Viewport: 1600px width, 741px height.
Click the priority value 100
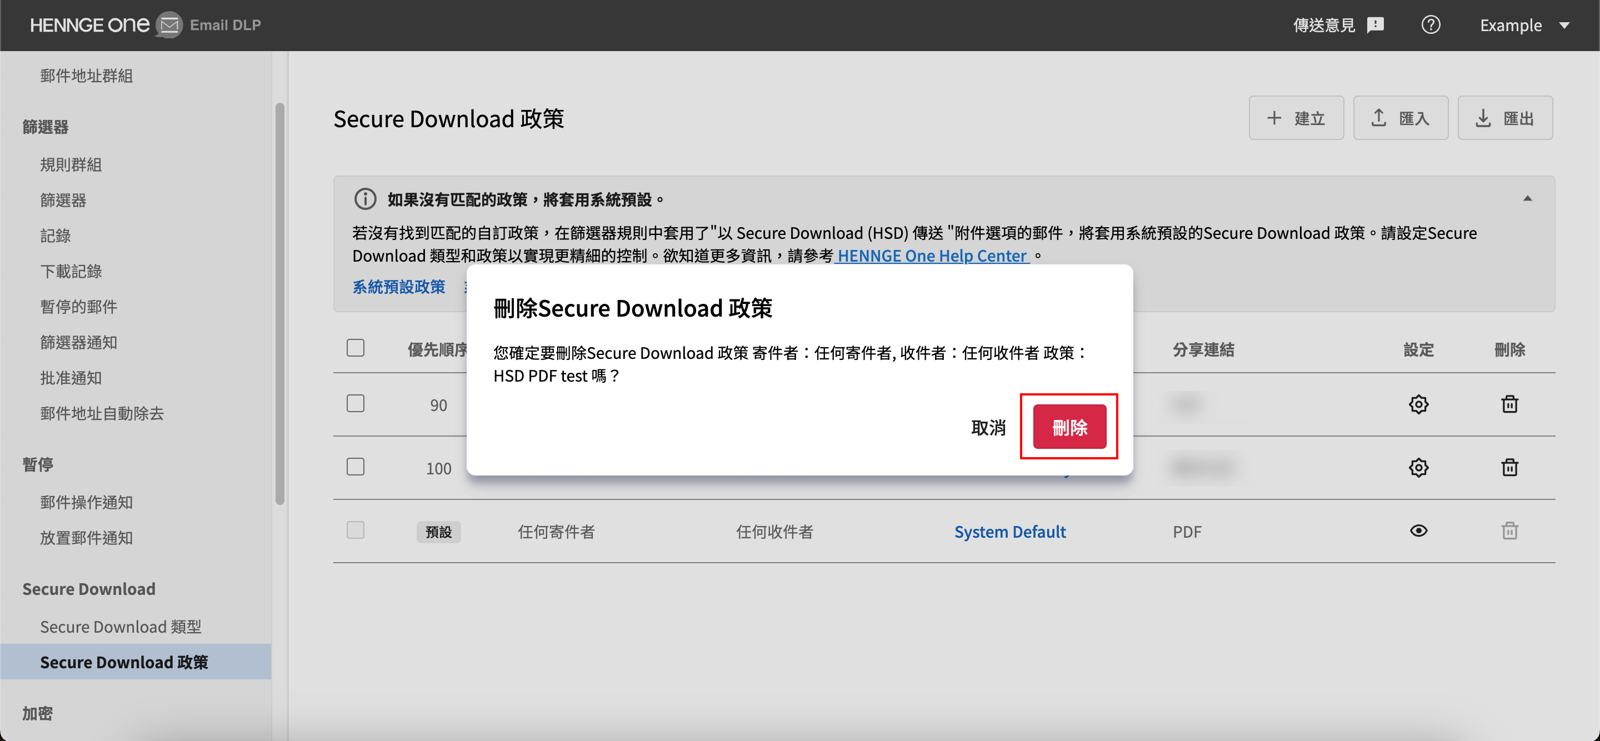tap(438, 468)
